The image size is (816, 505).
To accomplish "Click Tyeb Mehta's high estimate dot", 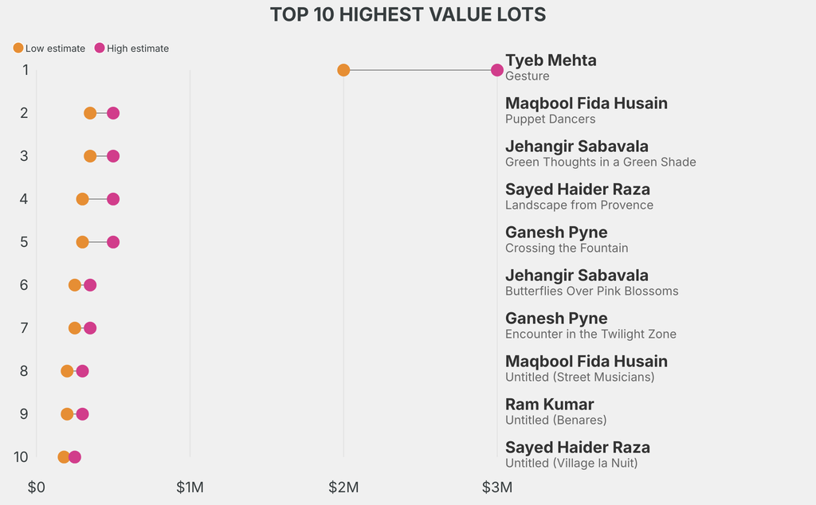I will coord(497,70).
